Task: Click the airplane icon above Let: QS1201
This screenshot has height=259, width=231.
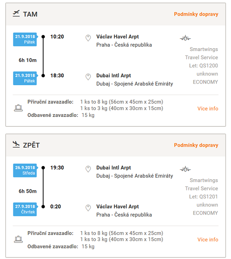Action: click(x=185, y=169)
